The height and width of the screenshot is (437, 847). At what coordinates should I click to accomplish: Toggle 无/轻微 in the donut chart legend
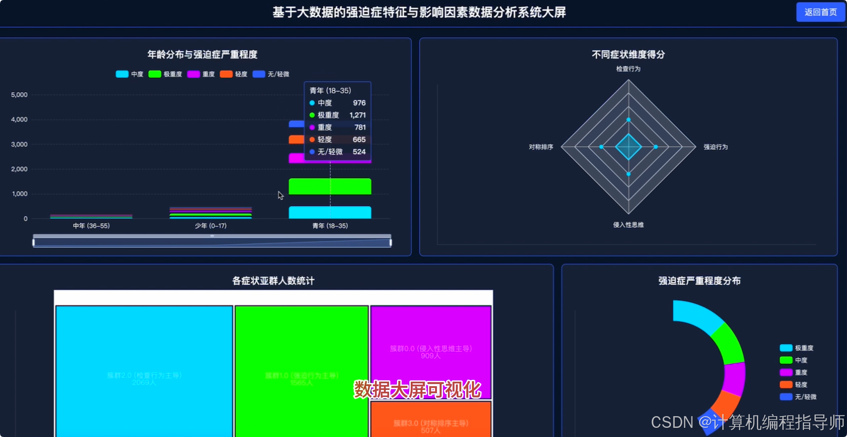798,397
